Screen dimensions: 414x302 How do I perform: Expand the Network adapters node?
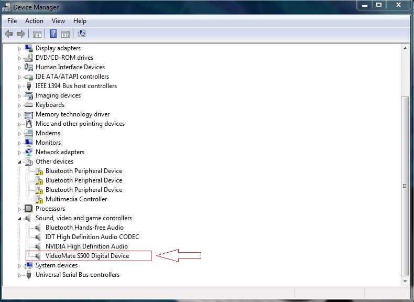coord(19,153)
